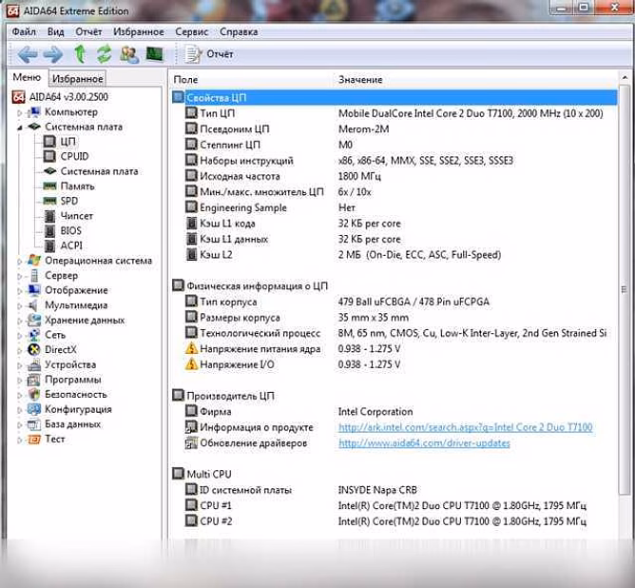
Task: Open the aida64.com driver-updates link
Action: point(424,443)
